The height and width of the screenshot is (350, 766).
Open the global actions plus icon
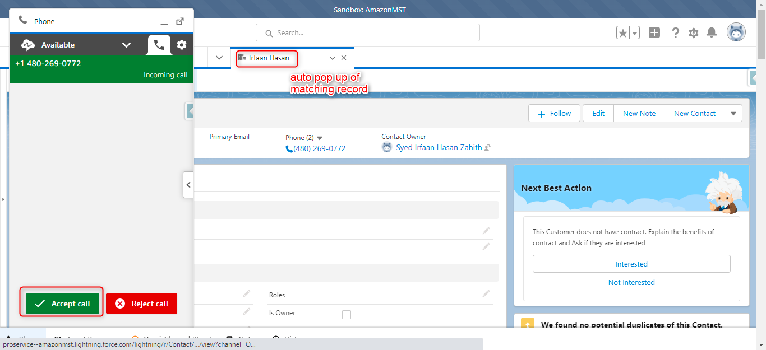(x=654, y=32)
